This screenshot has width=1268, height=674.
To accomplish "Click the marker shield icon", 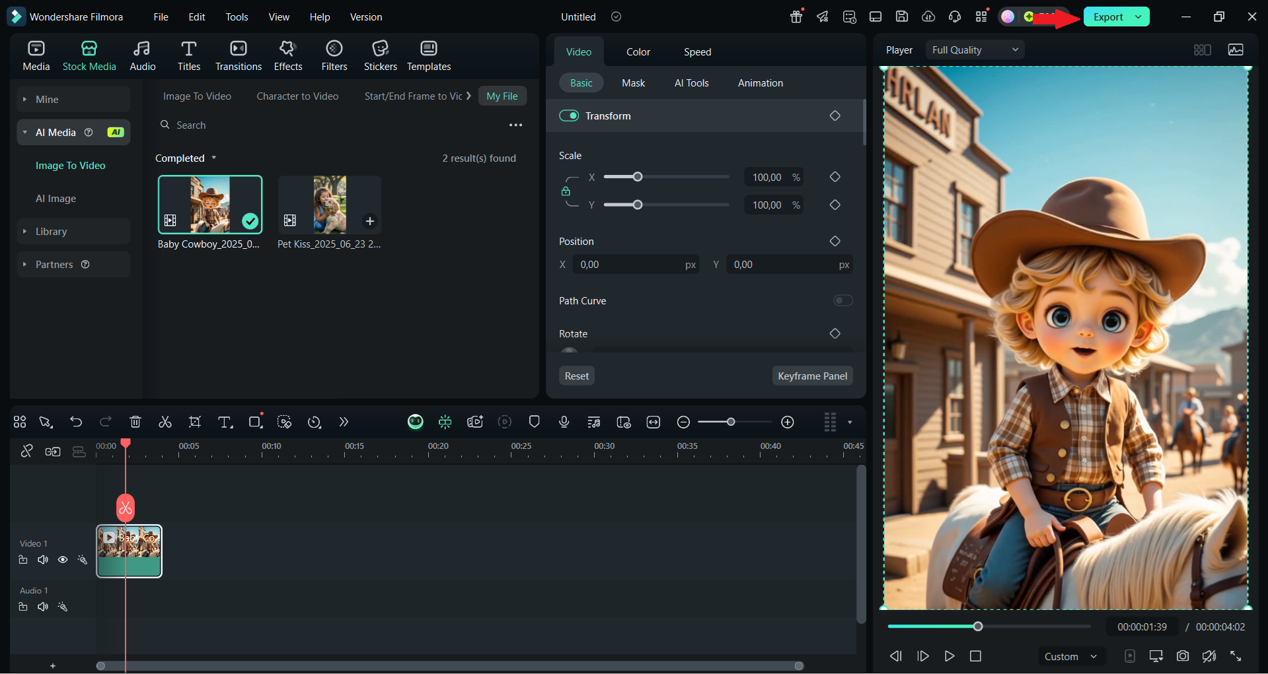I will coord(535,422).
